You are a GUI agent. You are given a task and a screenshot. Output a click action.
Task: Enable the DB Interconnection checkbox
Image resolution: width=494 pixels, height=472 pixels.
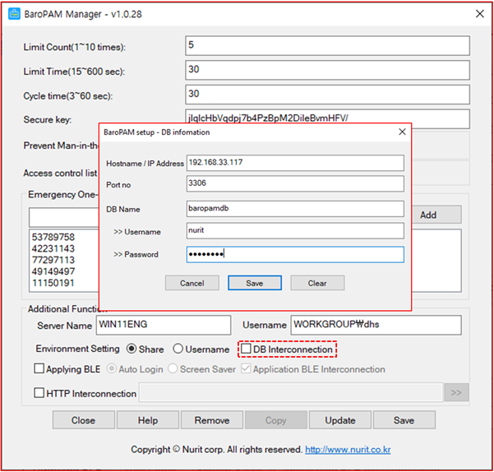pyautogui.click(x=246, y=349)
